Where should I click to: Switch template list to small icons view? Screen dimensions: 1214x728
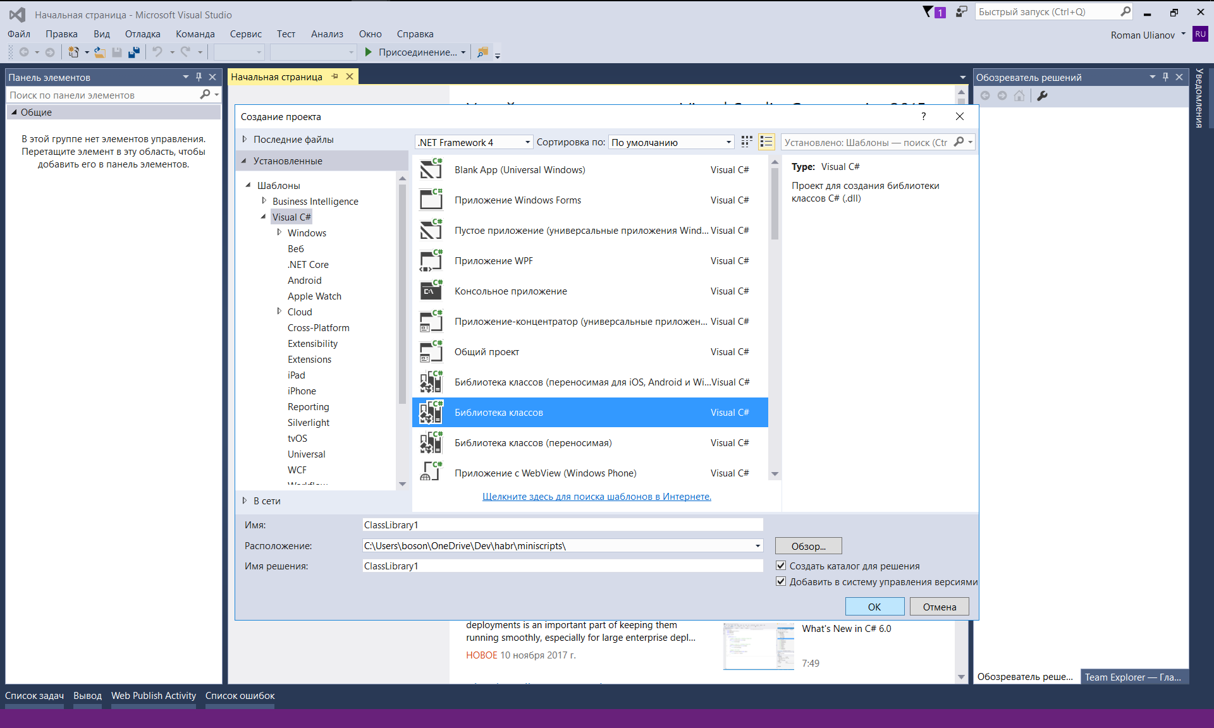click(x=747, y=142)
